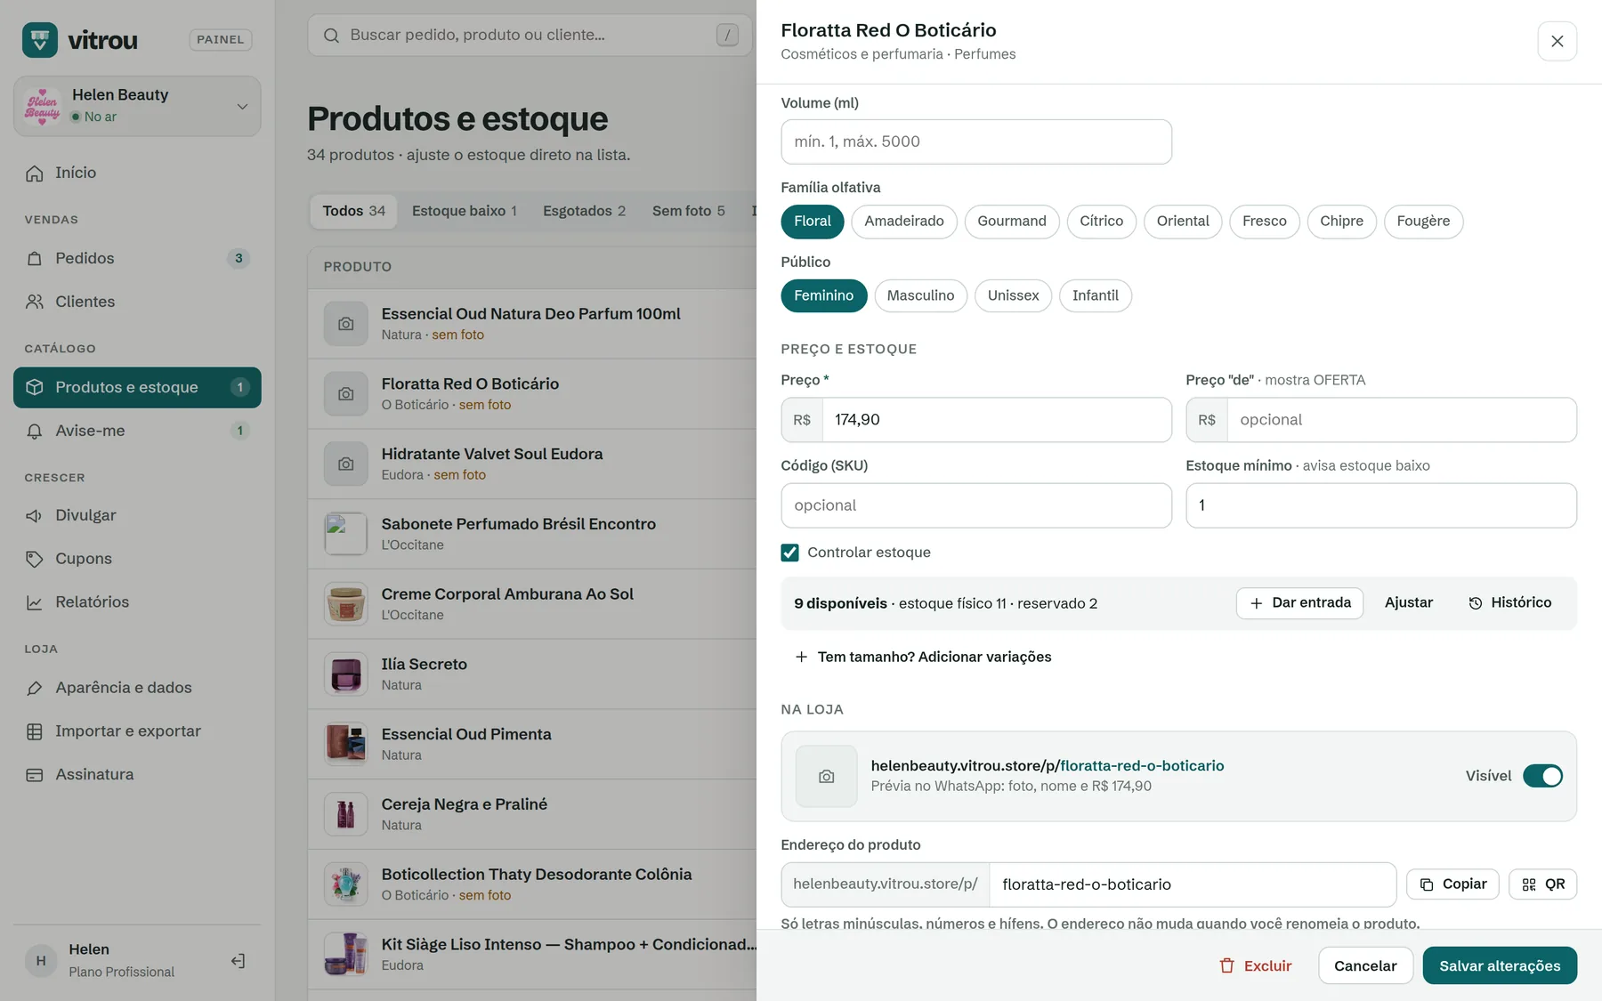Close the product panel
The image size is (1602, 1001).
coord(1557,41)
